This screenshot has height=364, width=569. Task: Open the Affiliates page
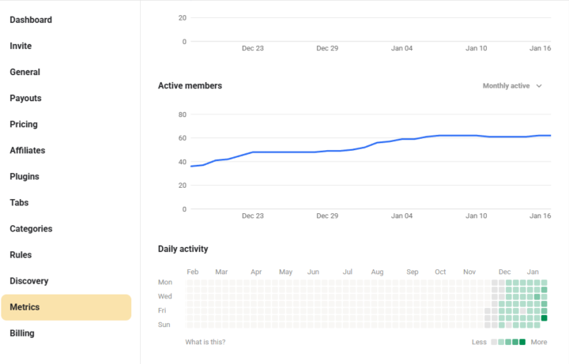click(27, 150)
